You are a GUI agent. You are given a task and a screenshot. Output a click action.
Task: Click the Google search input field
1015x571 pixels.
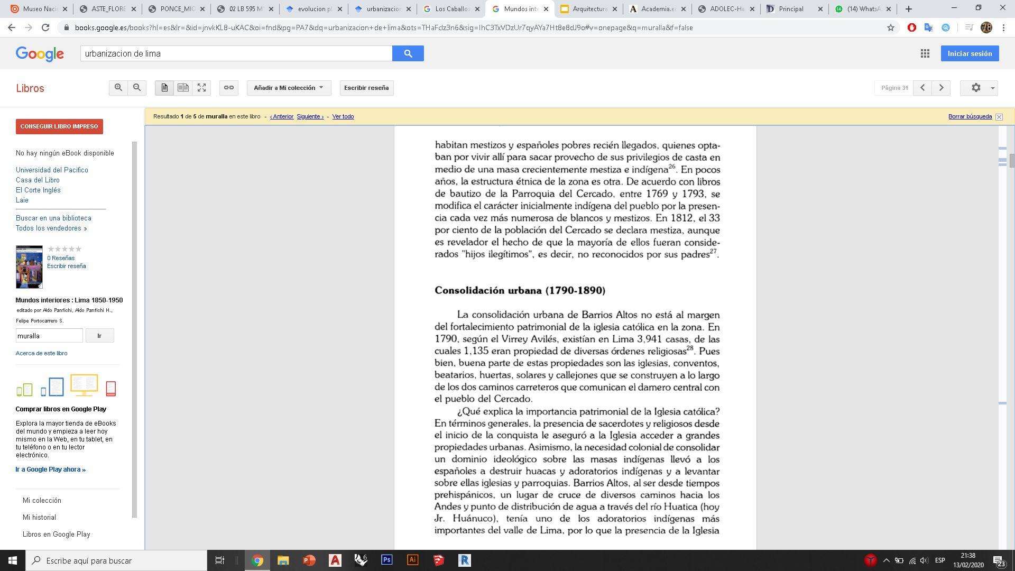(x=236, y=53)
